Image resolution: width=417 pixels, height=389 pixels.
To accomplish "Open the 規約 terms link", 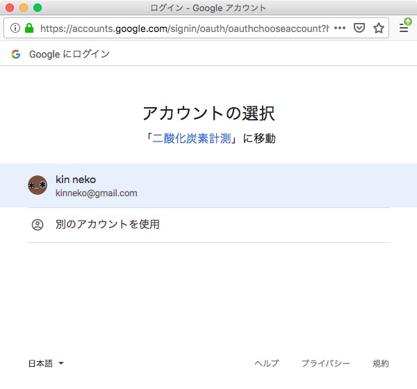I will click(x=381, y=363).
